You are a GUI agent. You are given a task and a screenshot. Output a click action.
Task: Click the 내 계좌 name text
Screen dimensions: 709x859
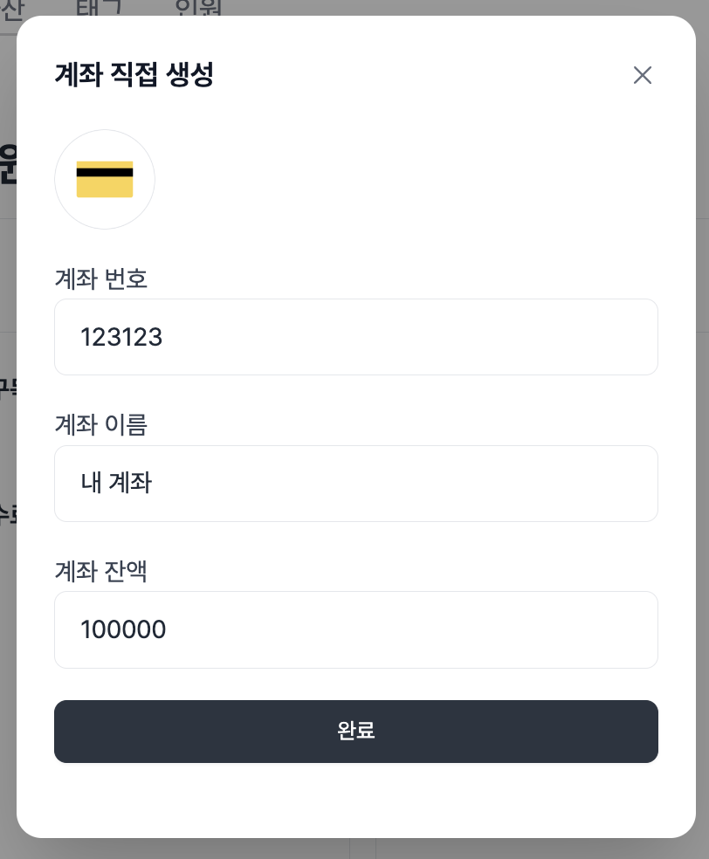[x=116, y=483]
